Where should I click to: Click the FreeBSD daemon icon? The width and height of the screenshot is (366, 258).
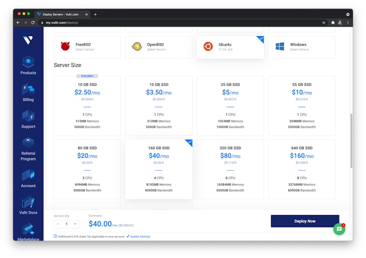pyautogui.click(x=65, y=46)
